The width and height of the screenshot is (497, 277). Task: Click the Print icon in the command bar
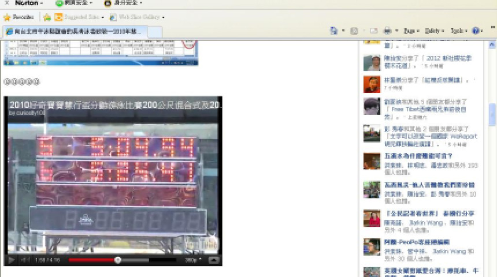click(387, 31)
